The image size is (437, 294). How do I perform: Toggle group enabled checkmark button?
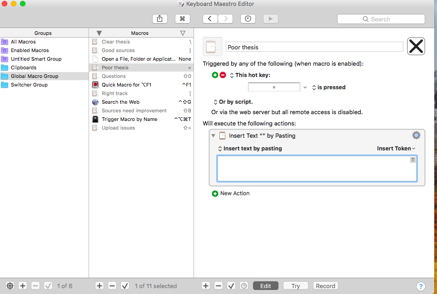point(48,286)
